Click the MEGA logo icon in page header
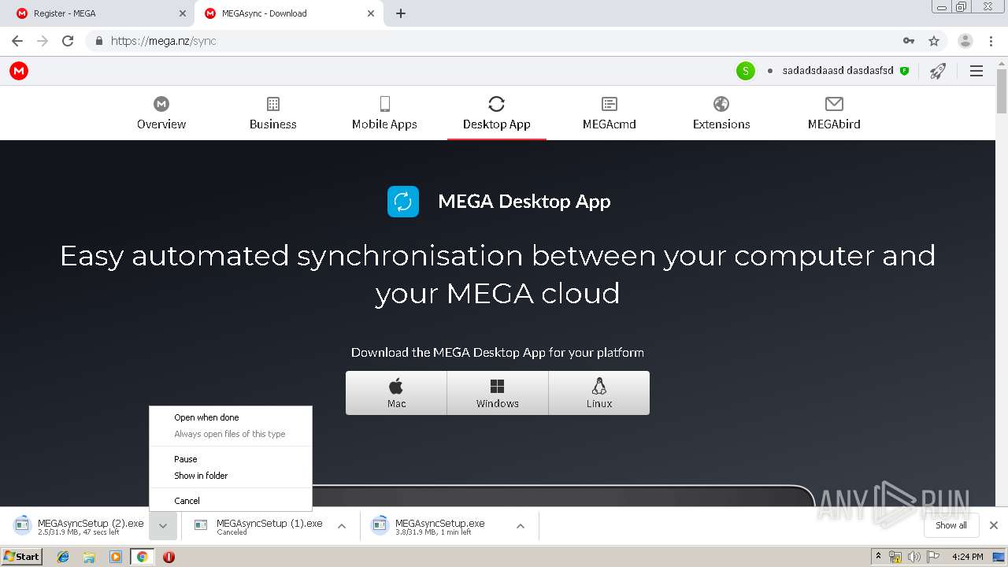The height and width of the screenshot is (567, 1008). [x=19, y=71]
